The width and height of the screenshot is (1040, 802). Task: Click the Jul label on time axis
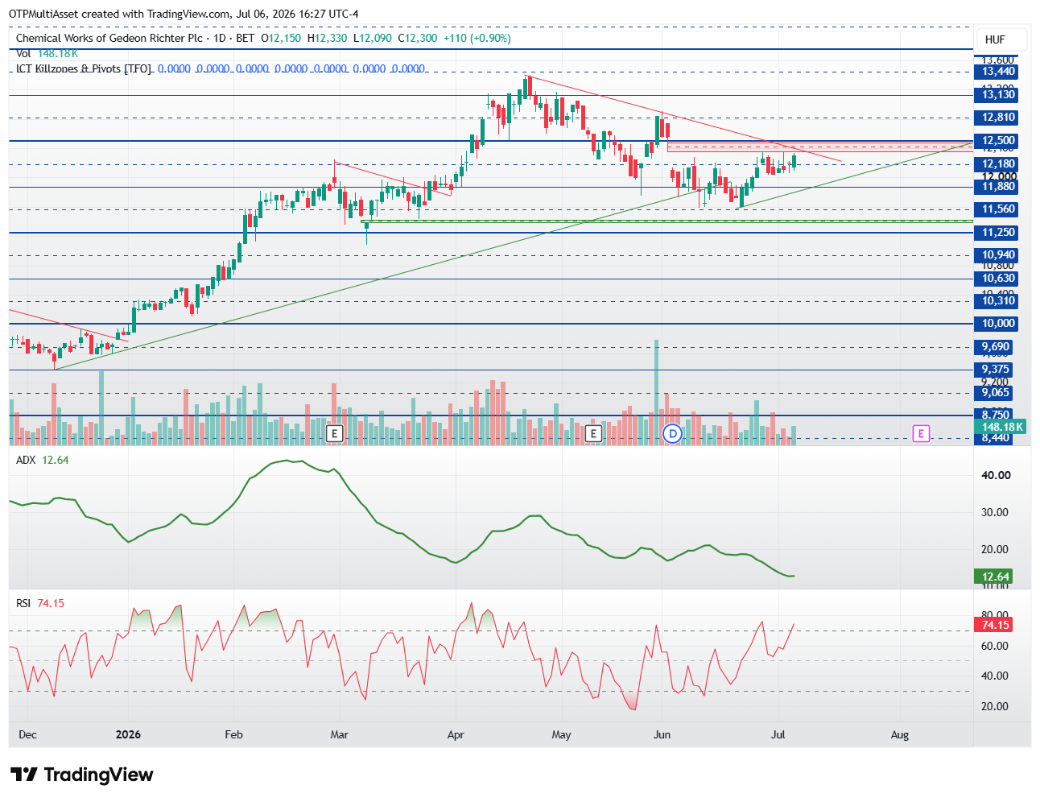point(778,734)
